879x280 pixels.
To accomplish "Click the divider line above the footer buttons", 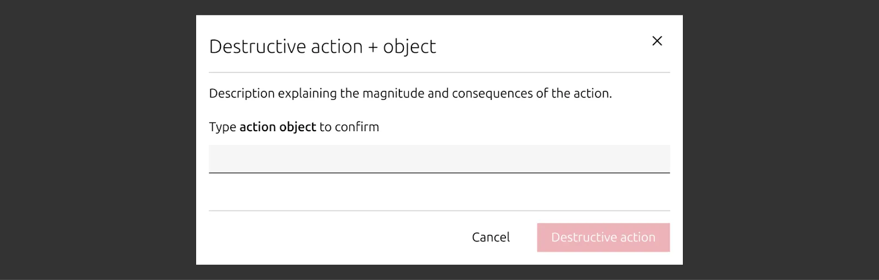I will pos(439,211).
